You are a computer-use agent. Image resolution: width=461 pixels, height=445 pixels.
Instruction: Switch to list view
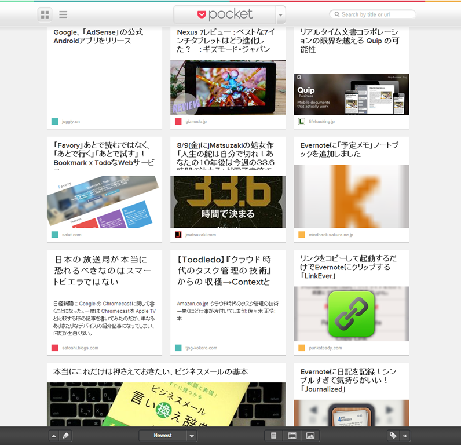[x=63, y=14]
